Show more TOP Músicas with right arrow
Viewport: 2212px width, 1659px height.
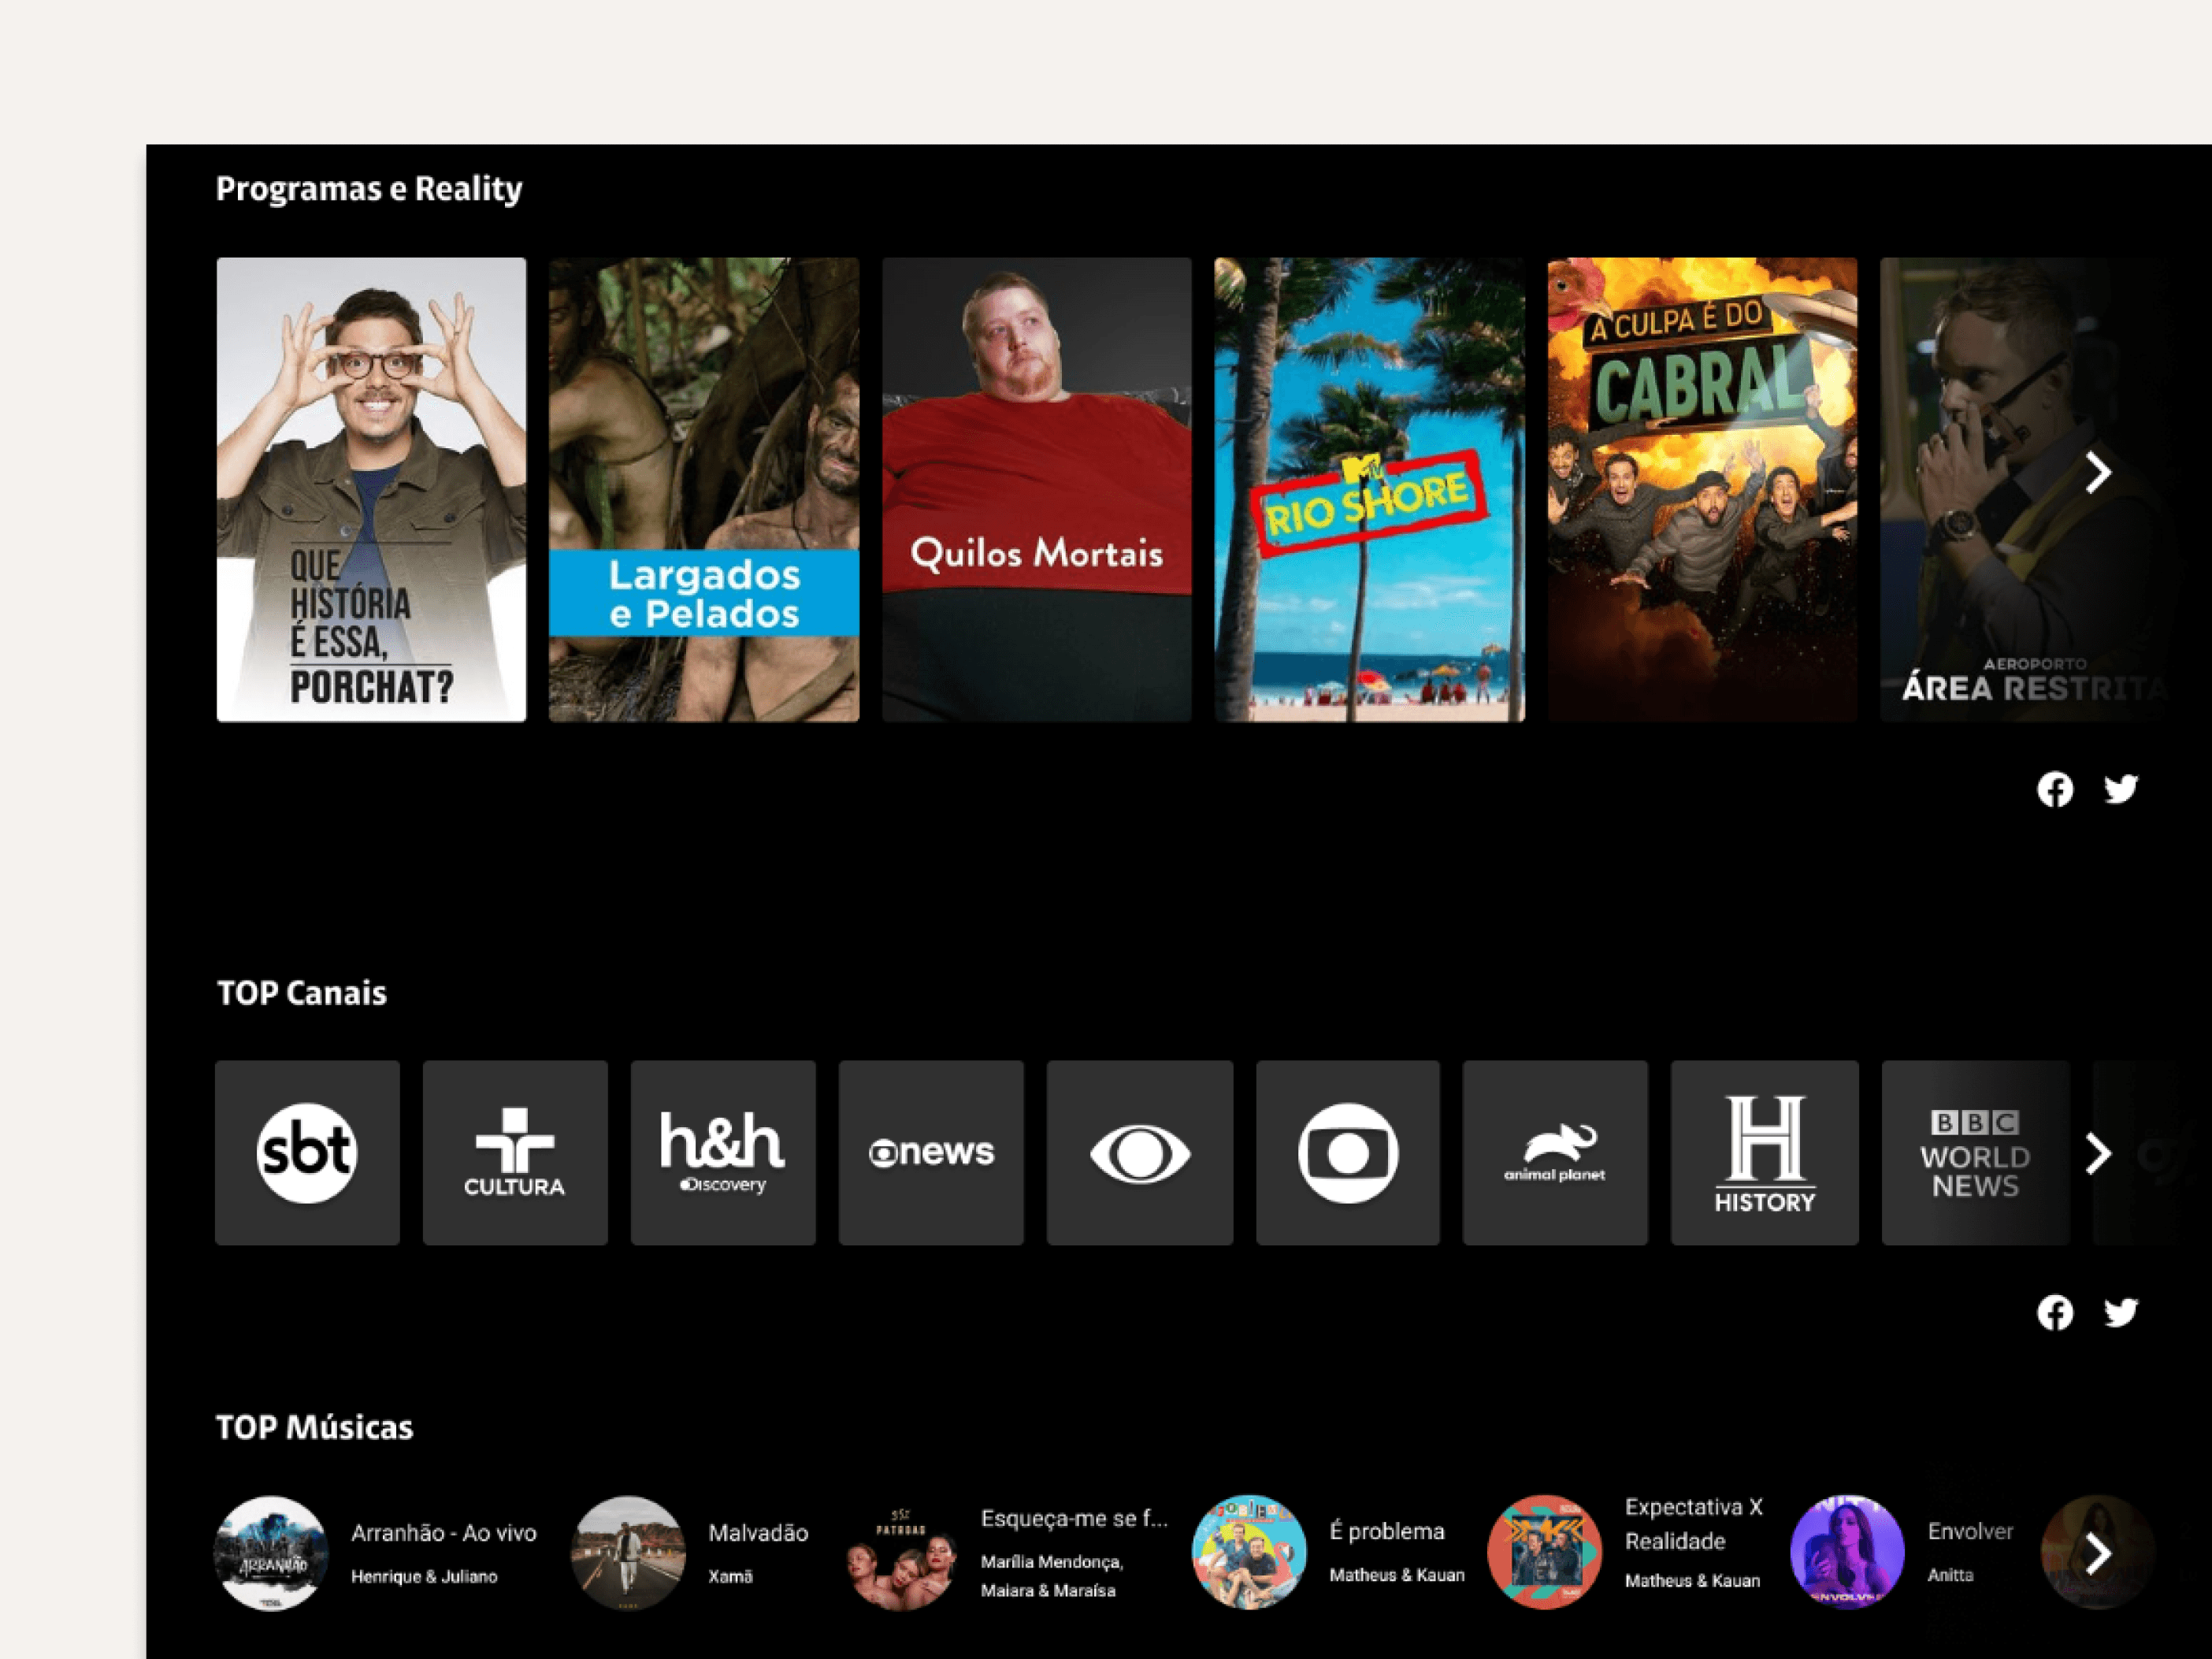[x=2098, y=1553]
